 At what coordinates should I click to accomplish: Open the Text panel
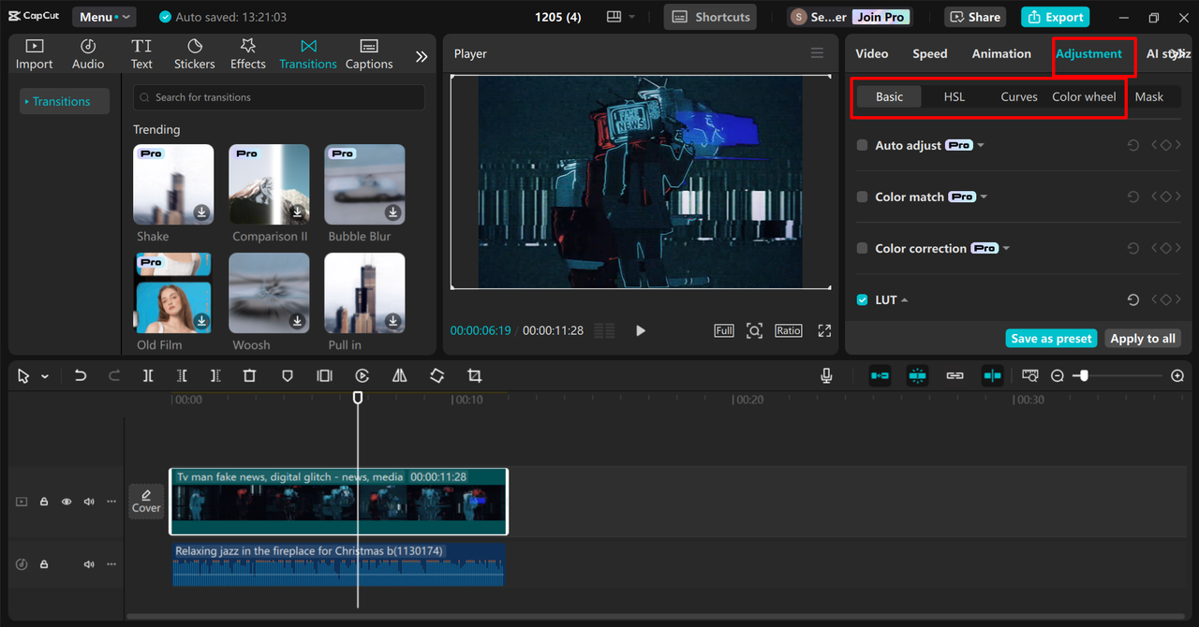(x=141, y=54)
